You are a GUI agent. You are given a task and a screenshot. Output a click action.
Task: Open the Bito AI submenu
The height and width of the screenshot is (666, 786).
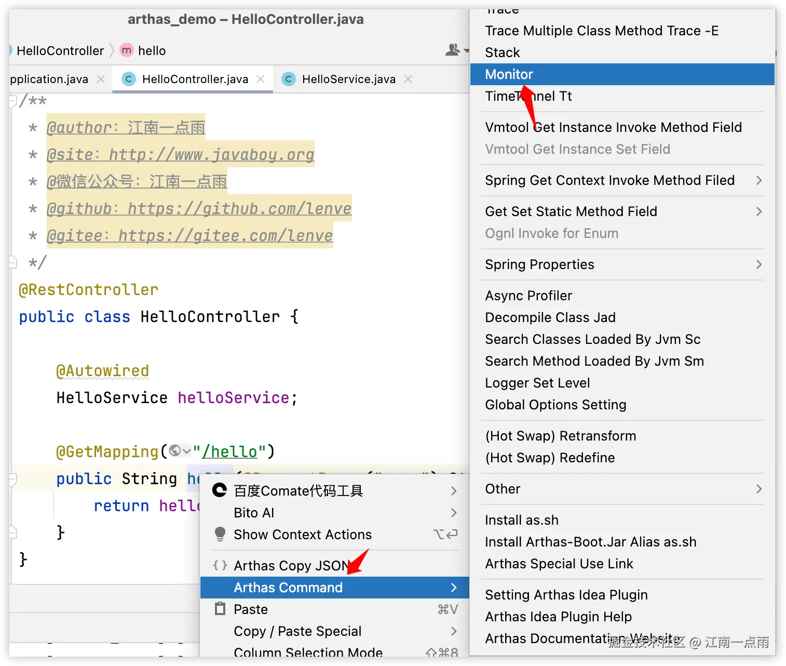pos(335,512)
